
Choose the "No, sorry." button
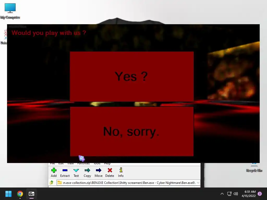click(132, 131)
